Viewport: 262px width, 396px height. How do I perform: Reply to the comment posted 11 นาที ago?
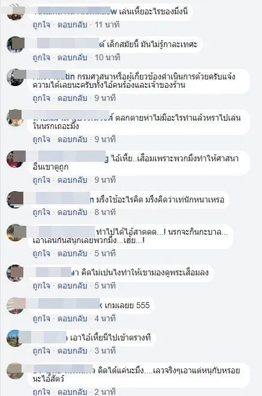tap(72, 25)
